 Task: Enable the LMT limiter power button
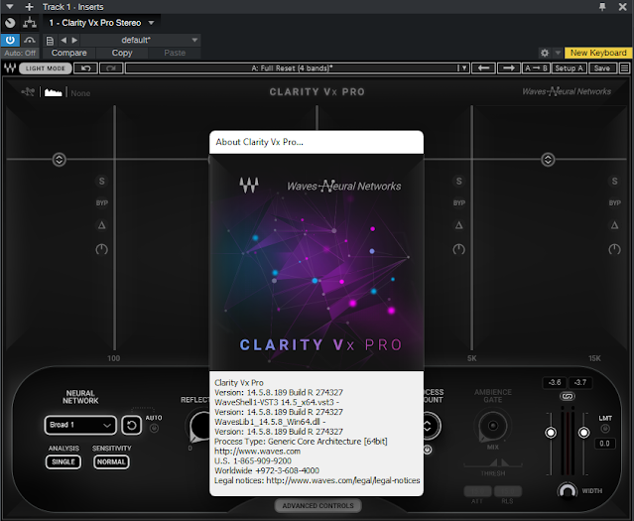coord(605,429)
